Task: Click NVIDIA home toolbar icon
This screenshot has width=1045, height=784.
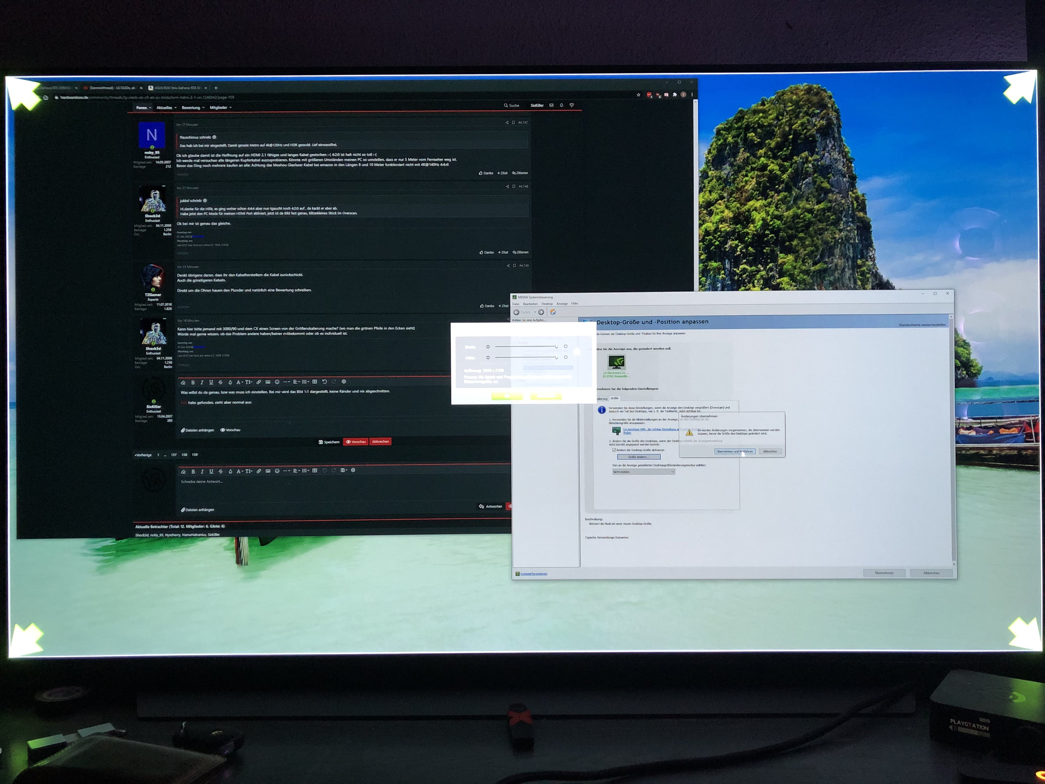Action: click(x=553, y=312)
